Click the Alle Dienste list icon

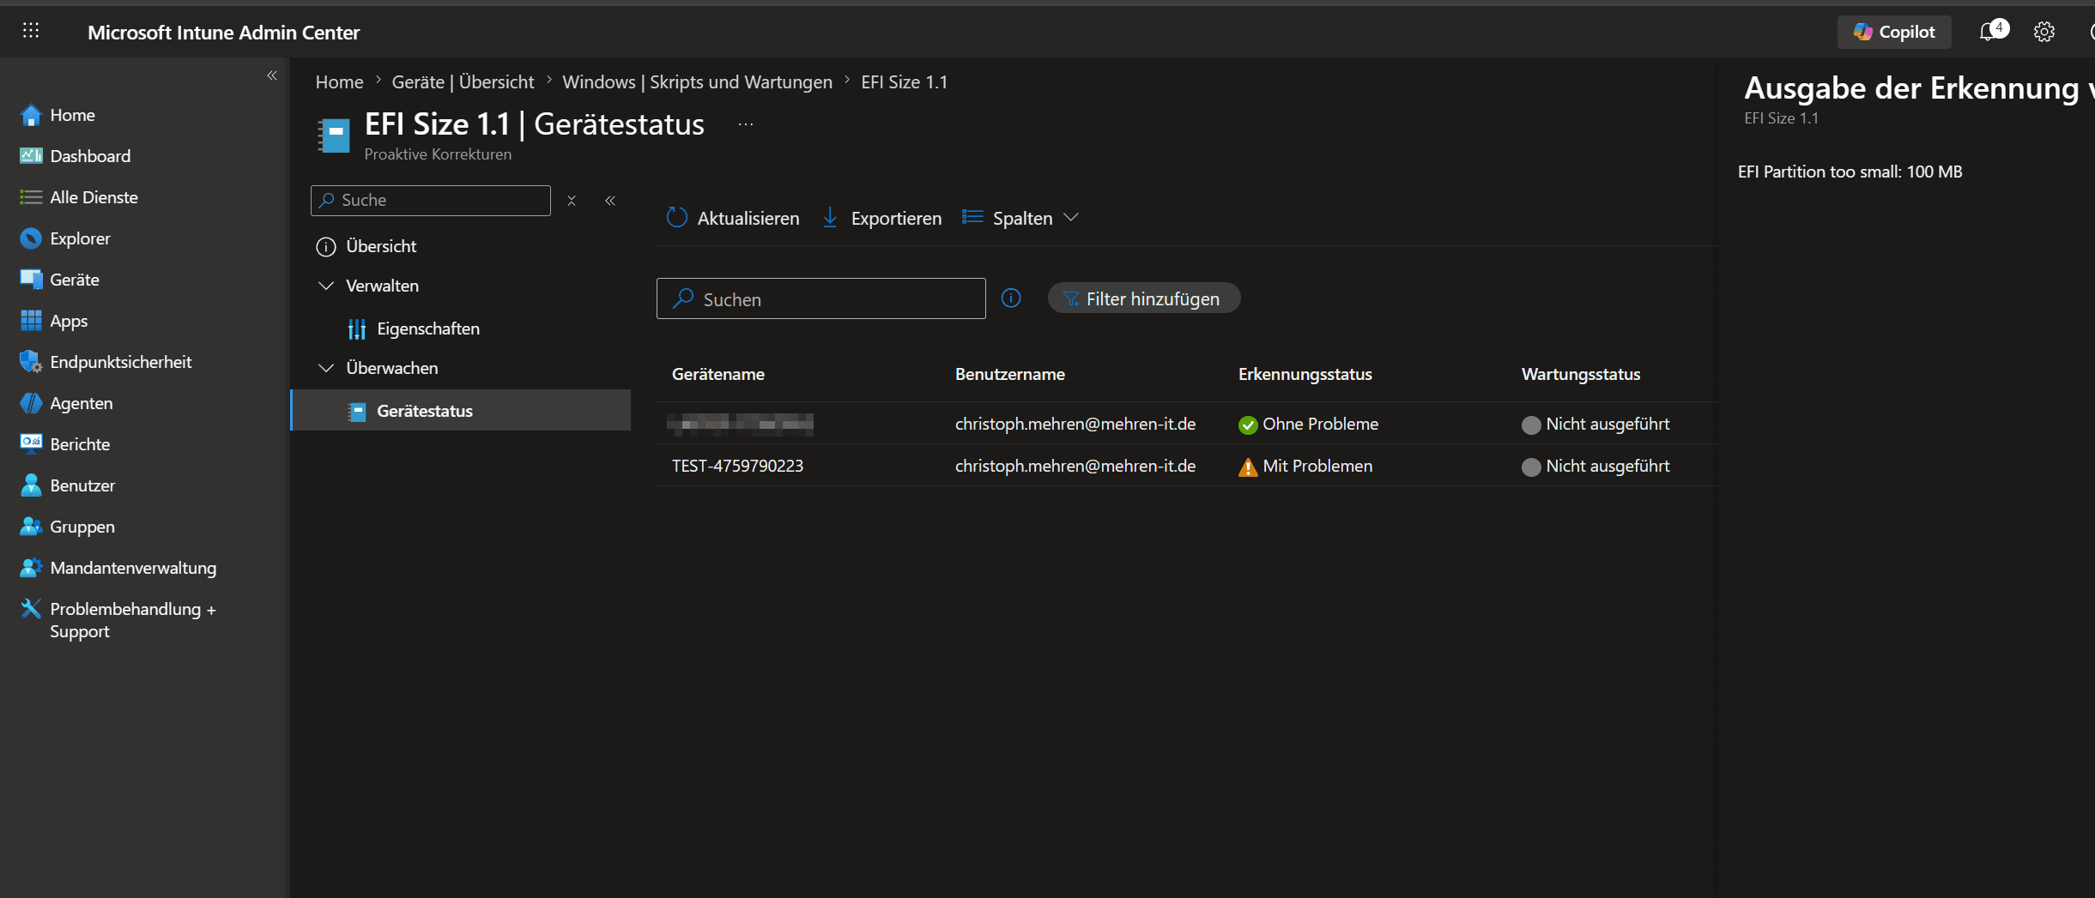[31, 197]
